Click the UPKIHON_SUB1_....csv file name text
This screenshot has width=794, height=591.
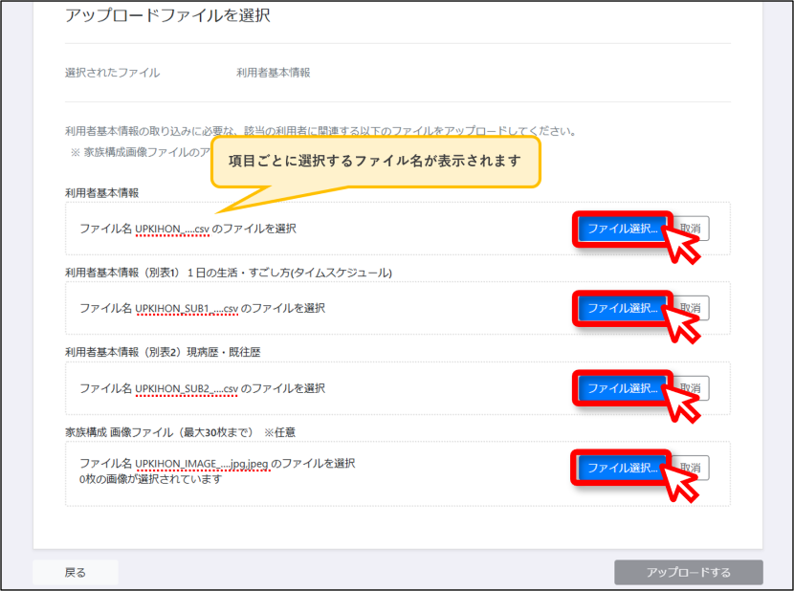tap(187, 309)
